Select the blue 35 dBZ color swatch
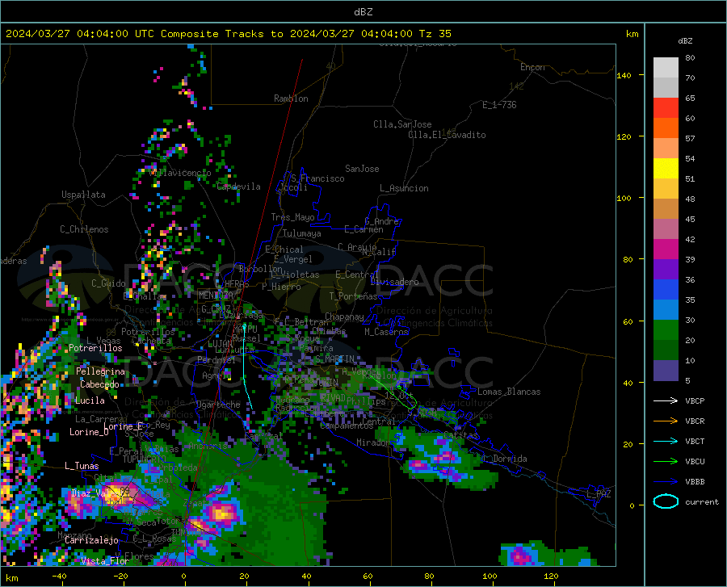The width and height of the screenshot is (727, 587). click(666, 290)
